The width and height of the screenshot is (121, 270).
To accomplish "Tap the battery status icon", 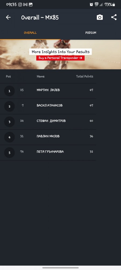I will coord(114,5).
